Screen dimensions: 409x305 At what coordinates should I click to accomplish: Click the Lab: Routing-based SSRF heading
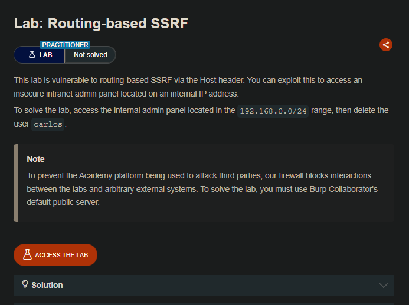[101, 23]
